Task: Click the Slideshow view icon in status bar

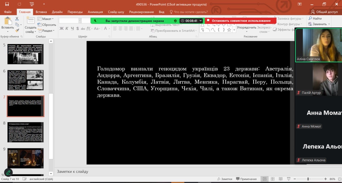Action: (x=288, y=179)
